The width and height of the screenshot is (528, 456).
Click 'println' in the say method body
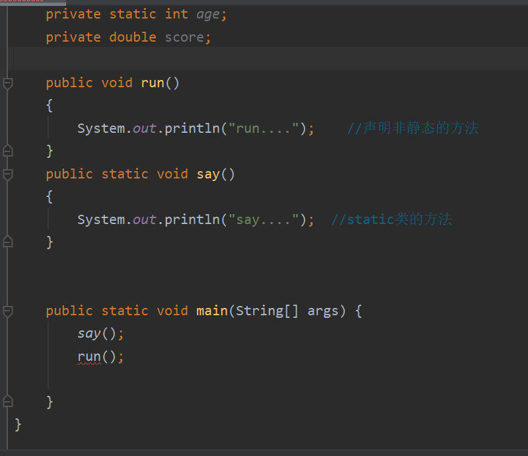pos(192,219)
